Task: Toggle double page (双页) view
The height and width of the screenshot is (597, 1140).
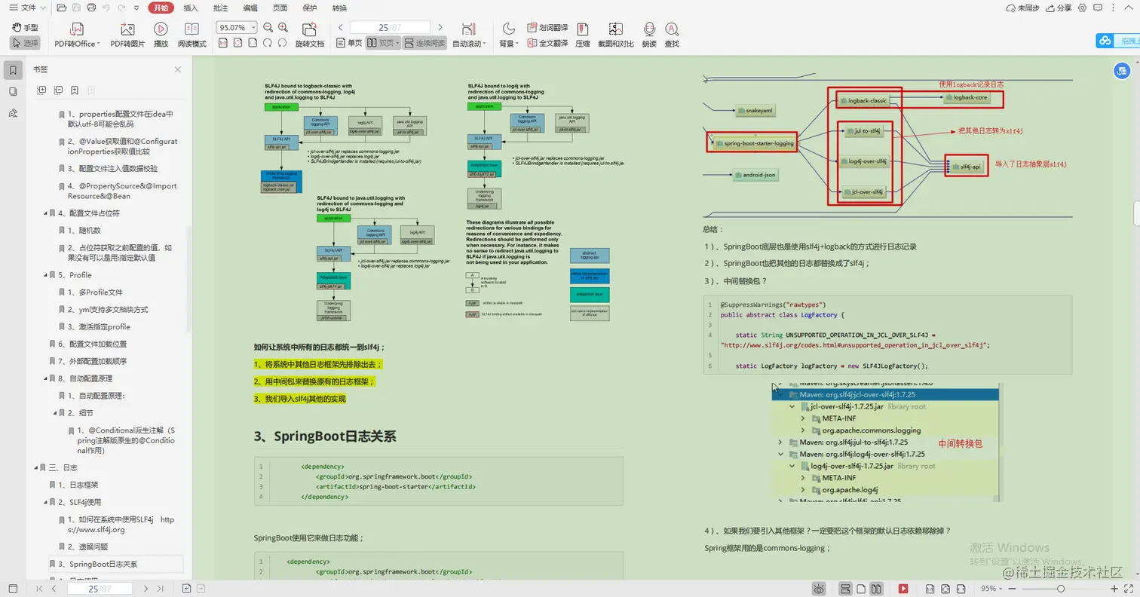Action: (x=383, y=43)
